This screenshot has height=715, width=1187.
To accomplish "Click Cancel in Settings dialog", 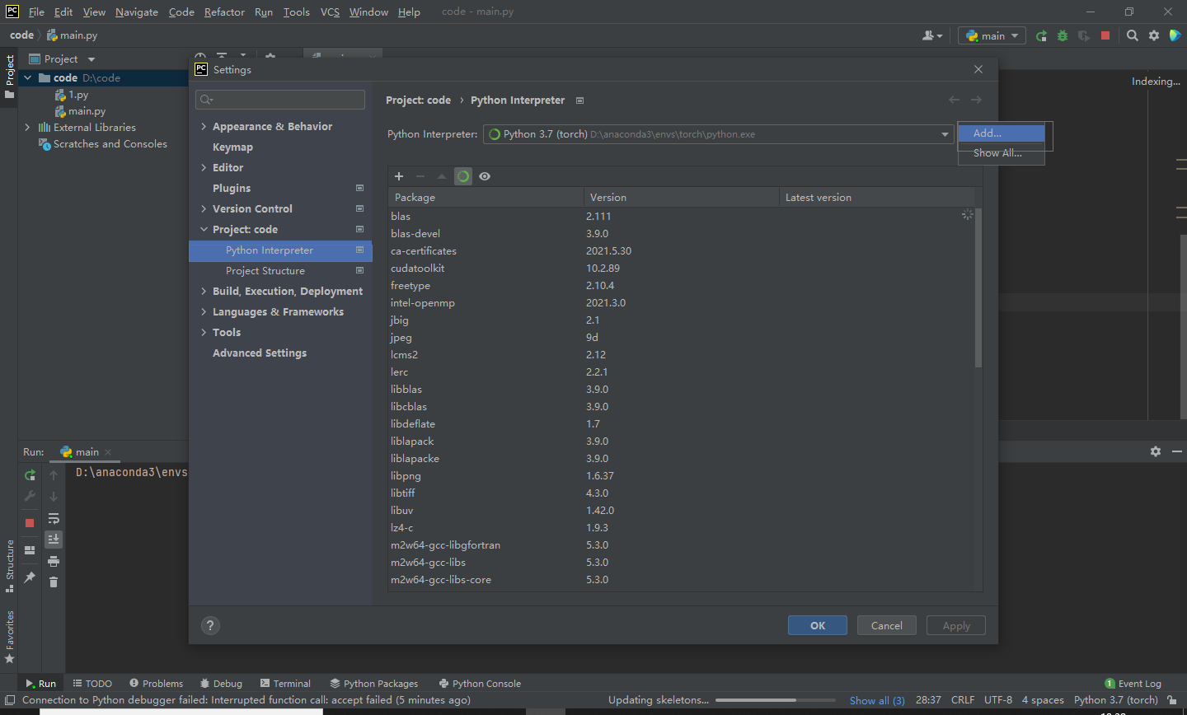I will [887, 626].
